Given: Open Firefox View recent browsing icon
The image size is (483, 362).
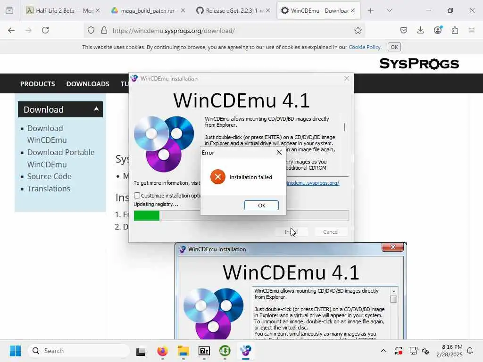Looking at the screenshot, I should [9, 10].
